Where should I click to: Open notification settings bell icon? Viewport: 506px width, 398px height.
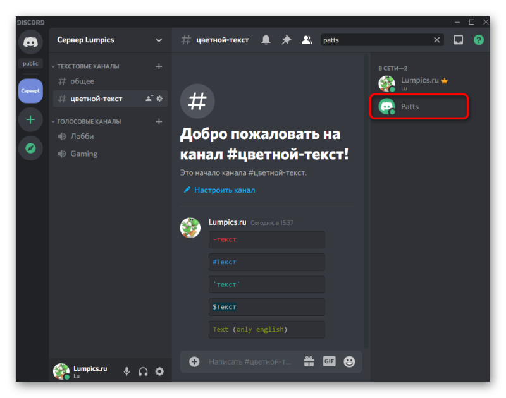pyautogui.click(x=266, y=40)
